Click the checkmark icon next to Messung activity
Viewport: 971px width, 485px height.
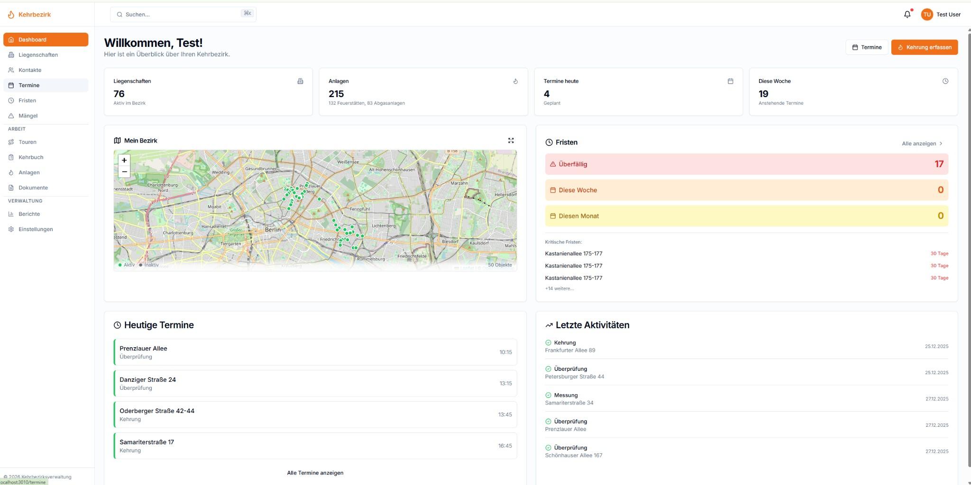(548, 395)
